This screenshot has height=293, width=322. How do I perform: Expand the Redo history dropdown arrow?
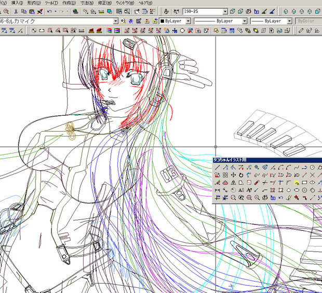pos(67,11)
